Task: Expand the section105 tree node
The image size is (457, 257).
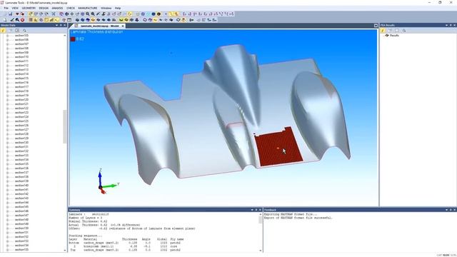Action: pyautogui.click(x=7, y=36)
